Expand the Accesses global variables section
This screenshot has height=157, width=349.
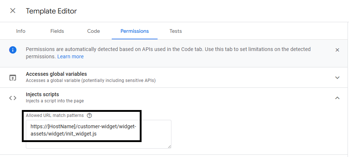click(337, 77)
